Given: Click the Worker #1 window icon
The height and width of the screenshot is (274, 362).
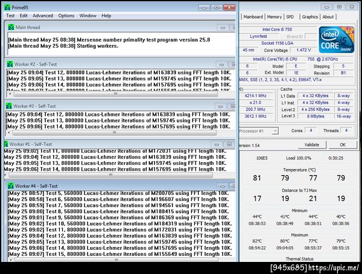Looking at the screenshot, I should click(6, 144).
